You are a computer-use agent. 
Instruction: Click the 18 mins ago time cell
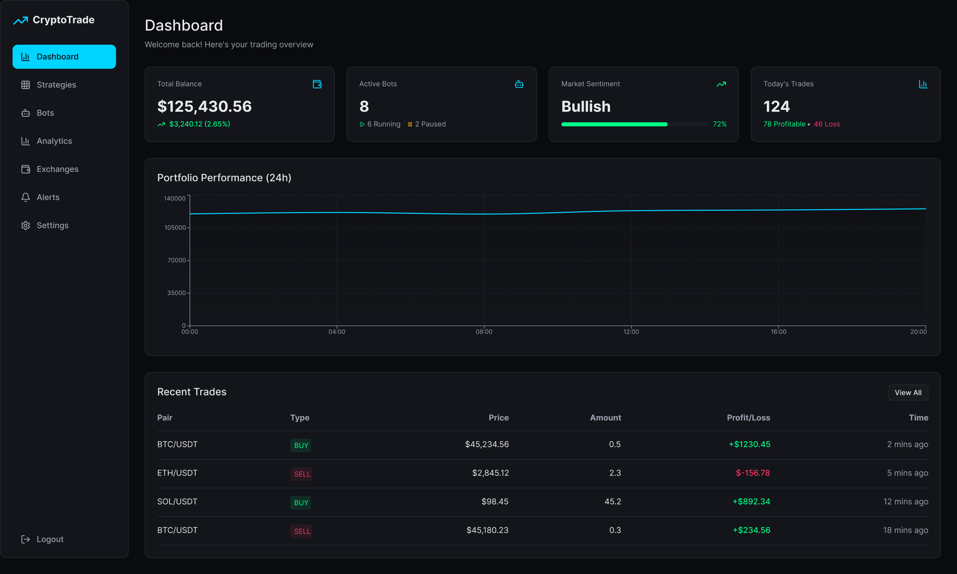(906, 530)
